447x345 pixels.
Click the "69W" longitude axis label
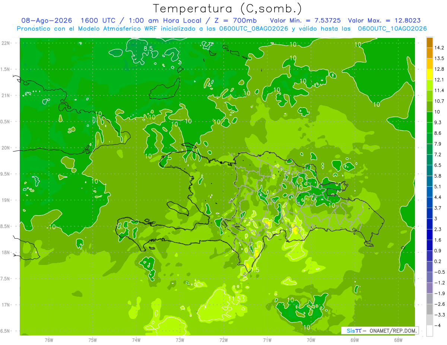tap(355, 340)
